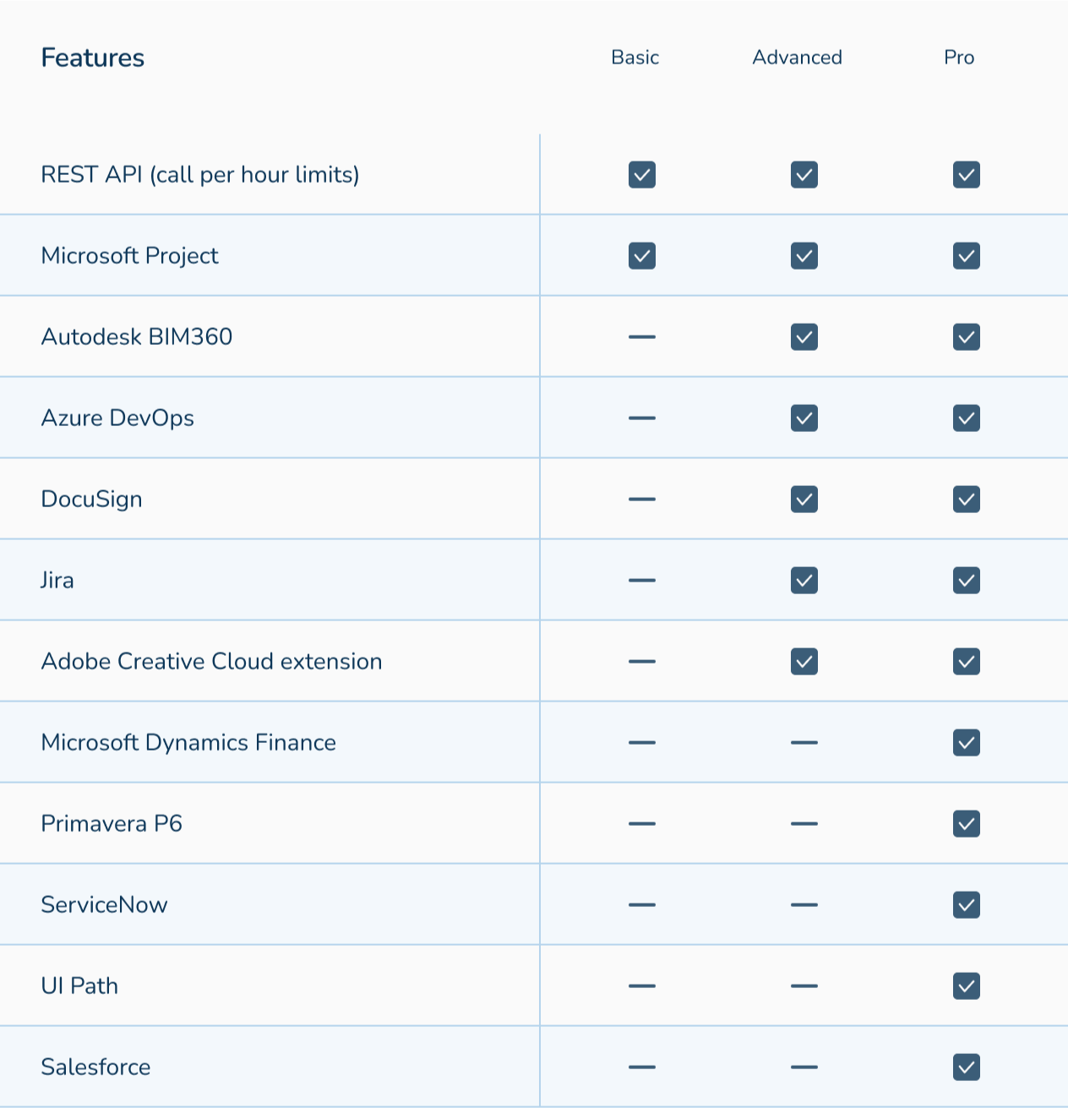
Task: Click the Advanced checkmark for Azure DevOps
Action: (x=804, y=418)
